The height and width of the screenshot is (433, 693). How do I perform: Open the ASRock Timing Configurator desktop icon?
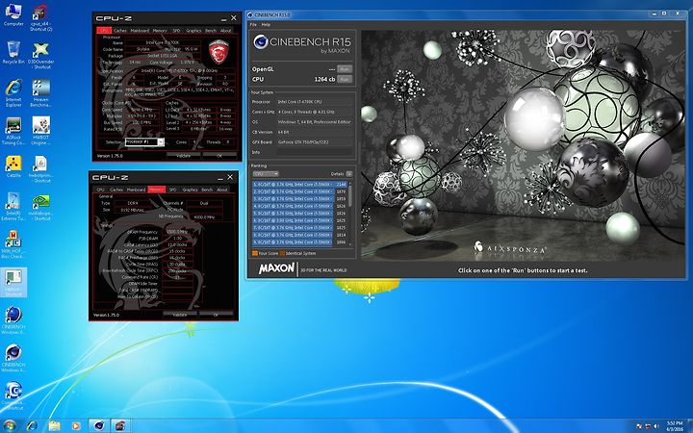coord(13,131)
